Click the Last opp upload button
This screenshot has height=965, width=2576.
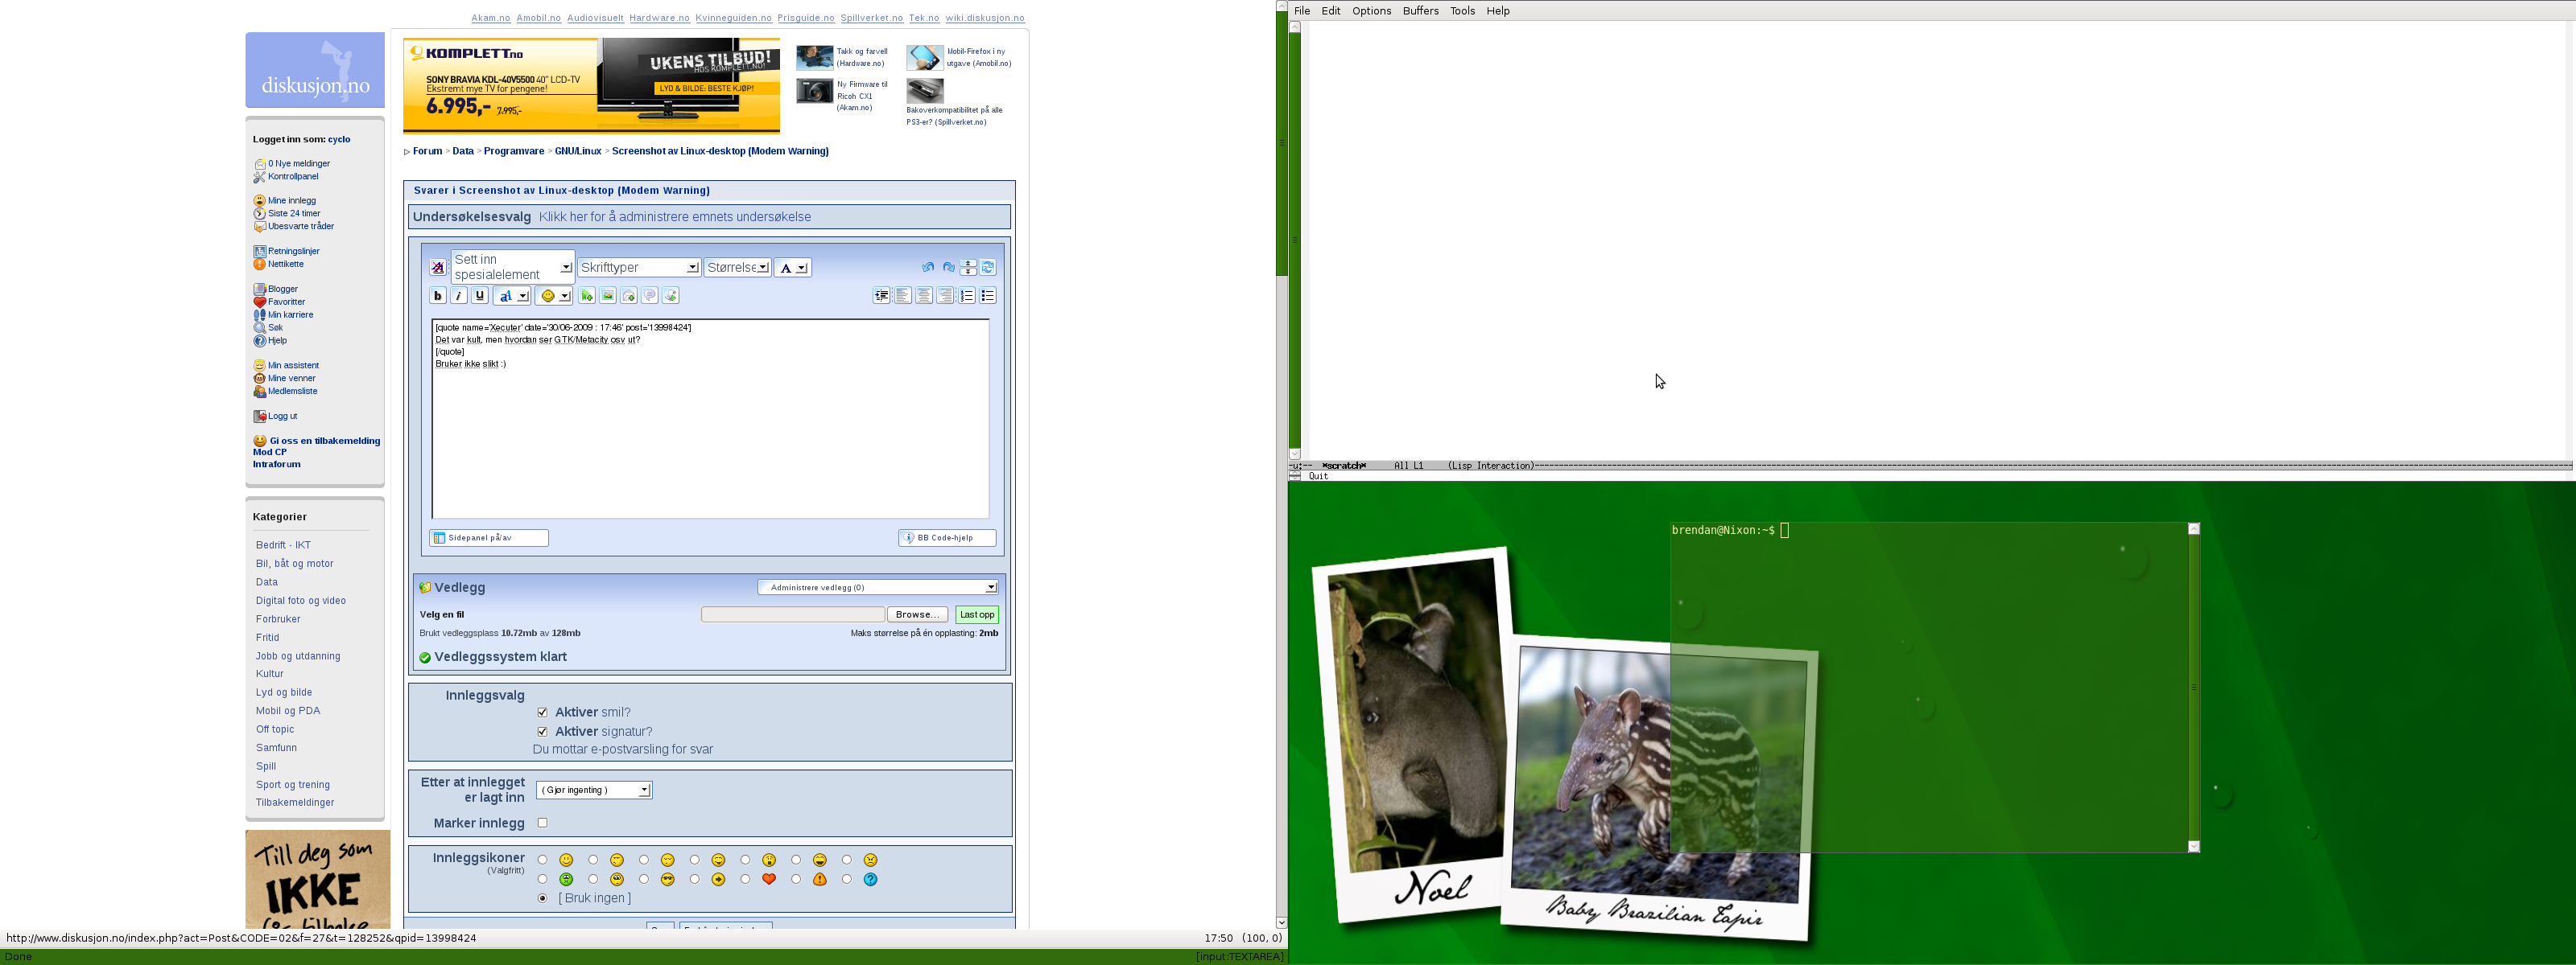tap(977, 614)
